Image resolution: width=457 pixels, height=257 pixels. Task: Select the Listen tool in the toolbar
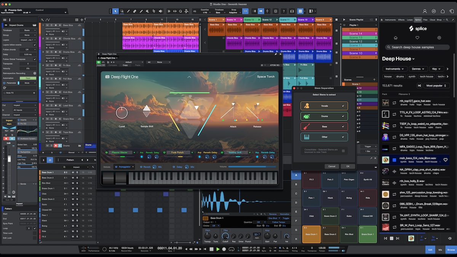coord(160,11)
